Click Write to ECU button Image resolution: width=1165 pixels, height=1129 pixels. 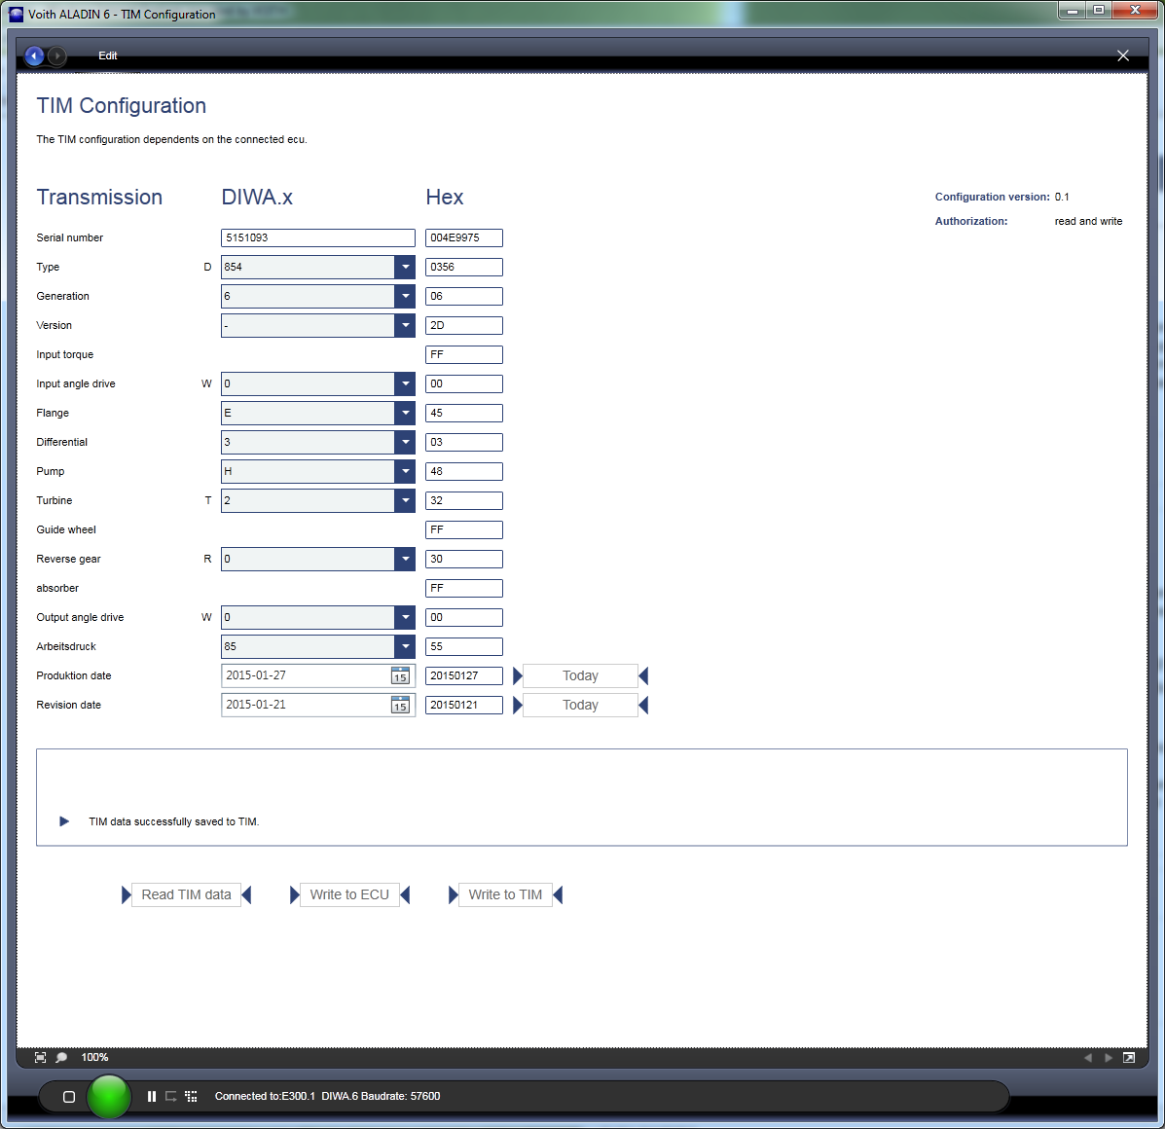tap(350, 895)
